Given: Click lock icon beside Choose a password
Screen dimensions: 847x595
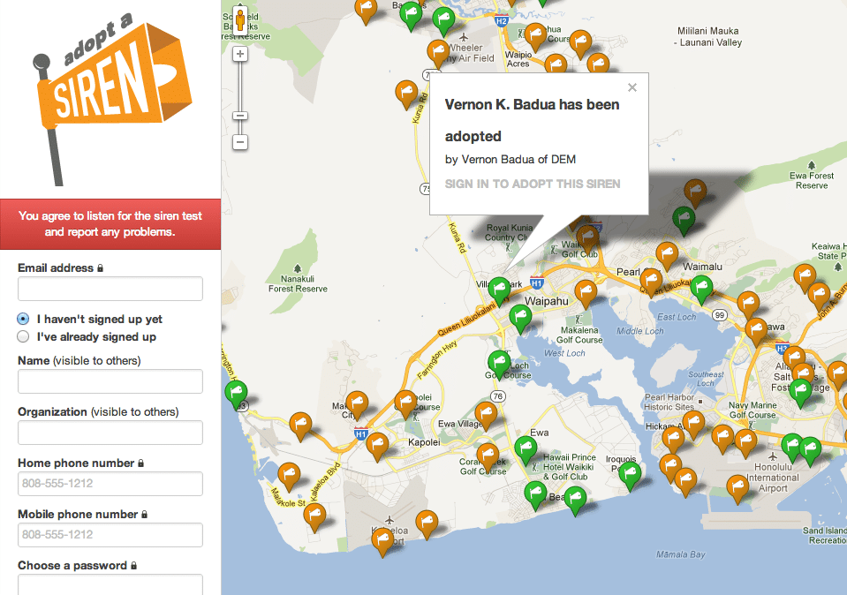Looking at the screenshot, I should pyautogui.click(x=133, y=565).
